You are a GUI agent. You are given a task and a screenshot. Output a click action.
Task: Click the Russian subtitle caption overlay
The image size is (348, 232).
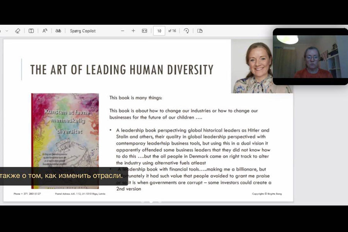[64, 176]
